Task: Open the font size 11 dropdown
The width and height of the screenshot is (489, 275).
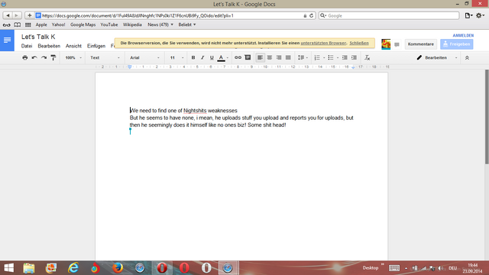Action: tap(176, 58)
